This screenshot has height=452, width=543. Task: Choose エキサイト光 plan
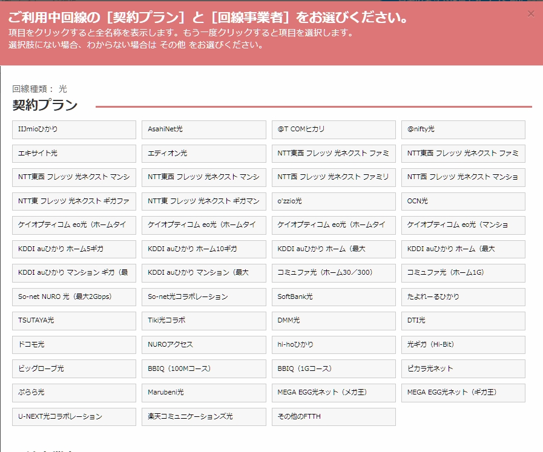tap(74, 153)
